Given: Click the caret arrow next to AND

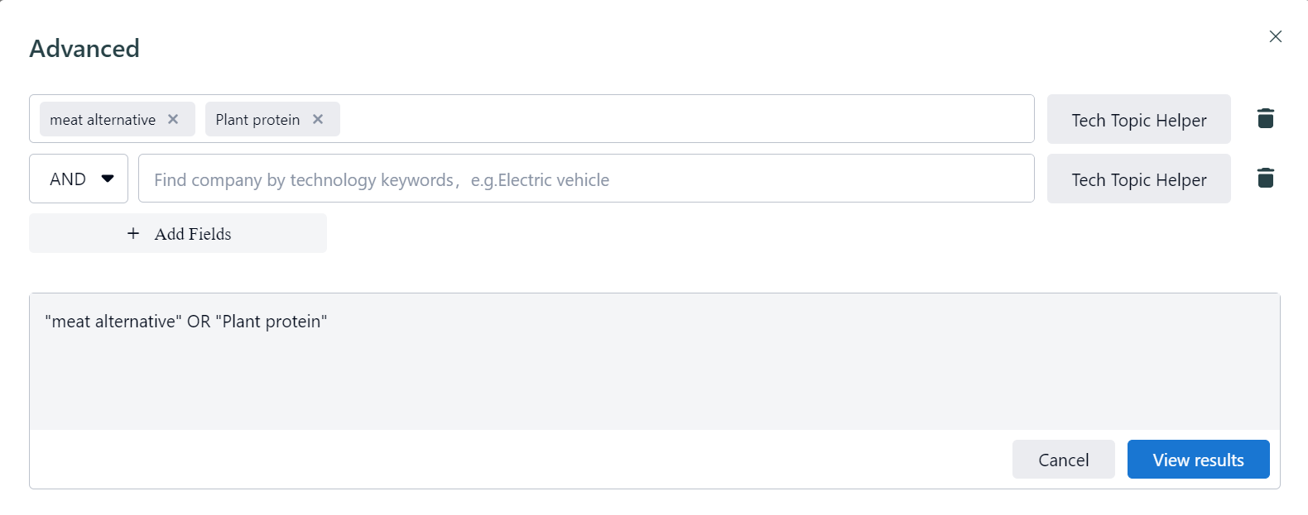Looking at the screenshot, I should tap(108, 179).
